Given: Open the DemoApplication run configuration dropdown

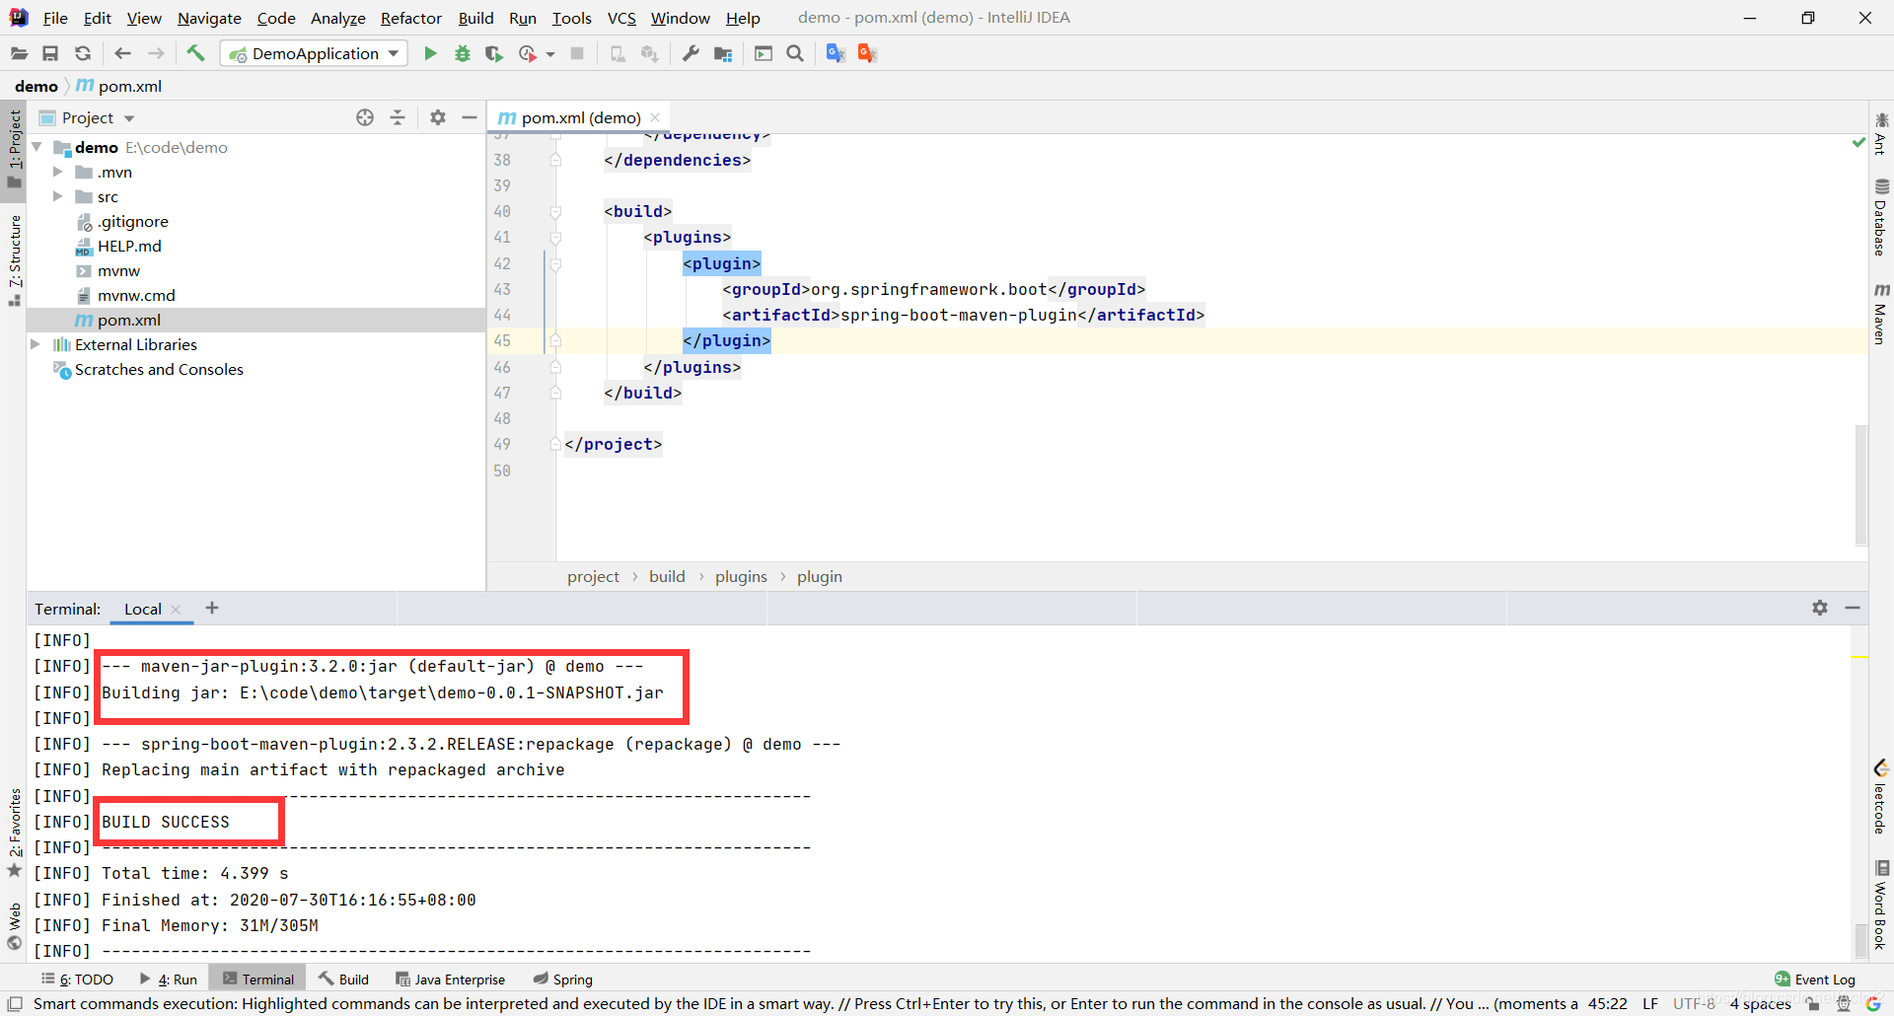Looking at the screenshot, I should coord(314,53).
